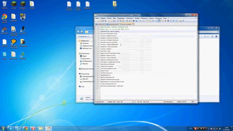This screenshot has width=233, height=131.
Task: Toggle the Explorer preview pane icon
Action: tap(212, 36)
